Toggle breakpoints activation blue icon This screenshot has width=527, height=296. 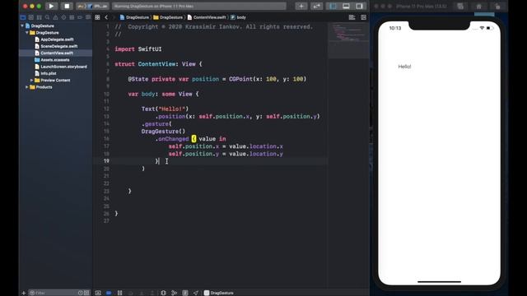click(109, 293)
